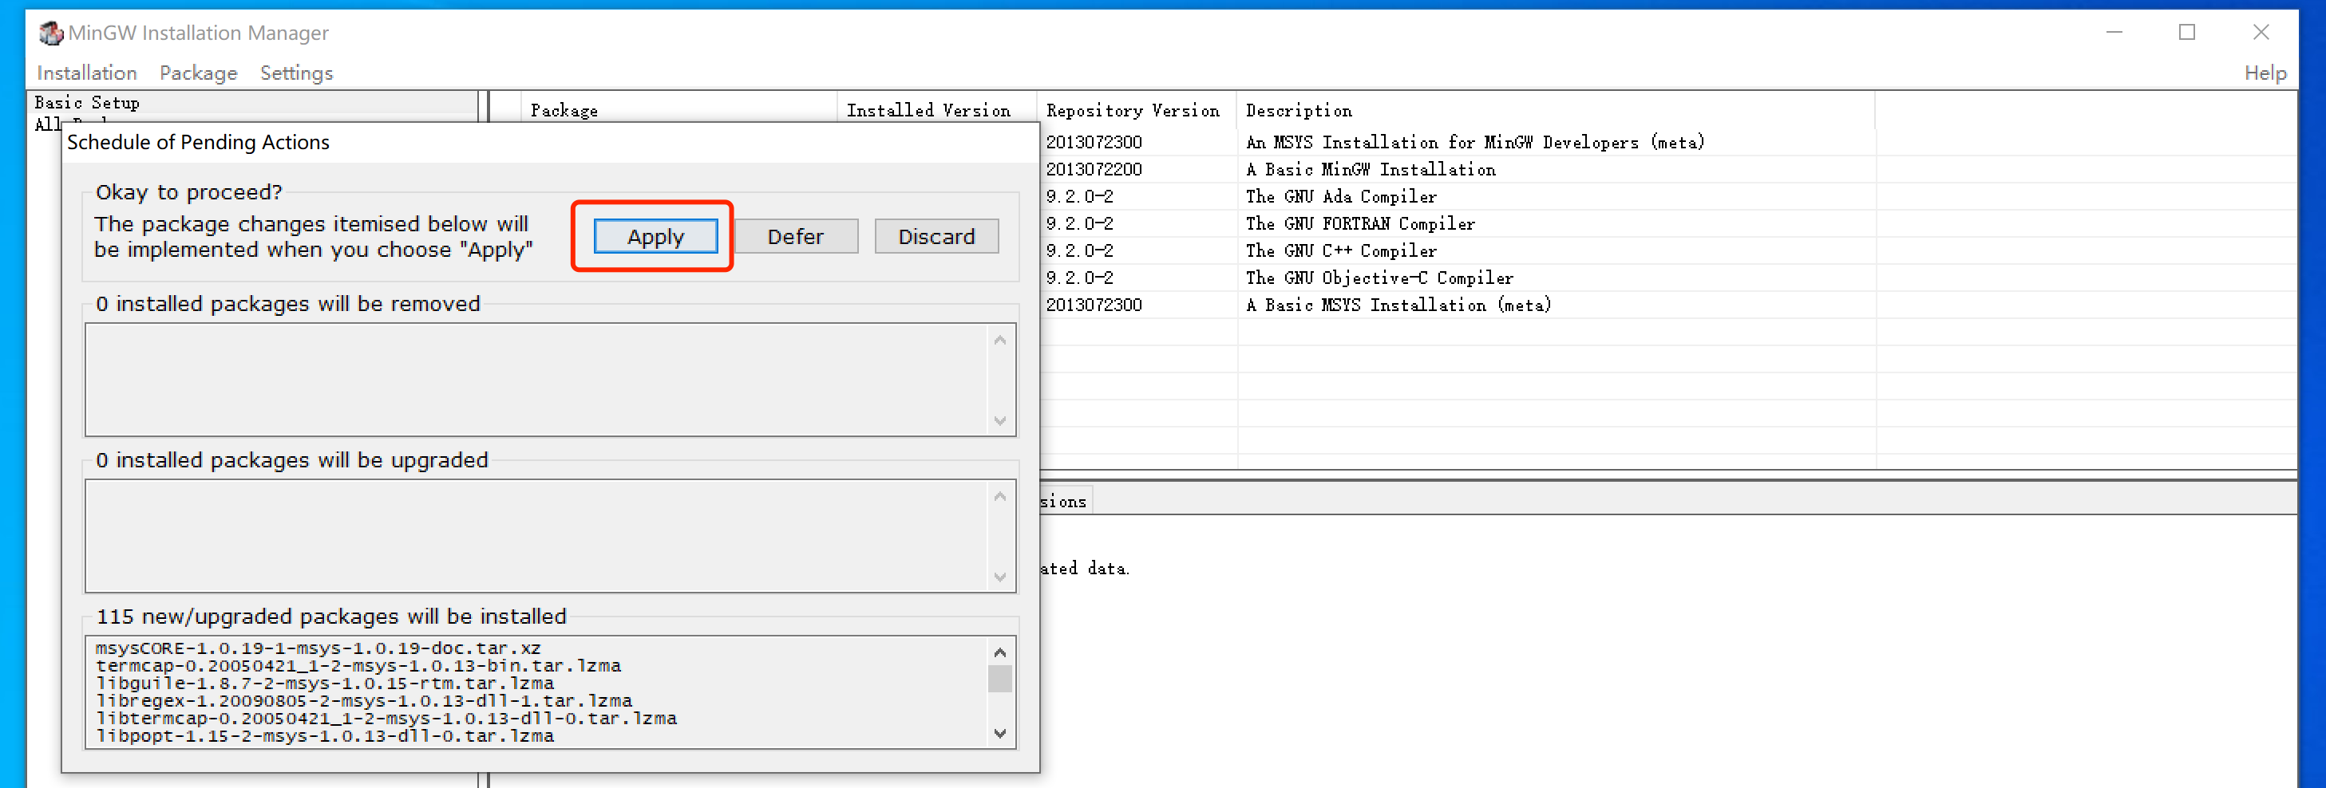
Task: Click repository version 2013072200 cell
Action: point(1094,169)
